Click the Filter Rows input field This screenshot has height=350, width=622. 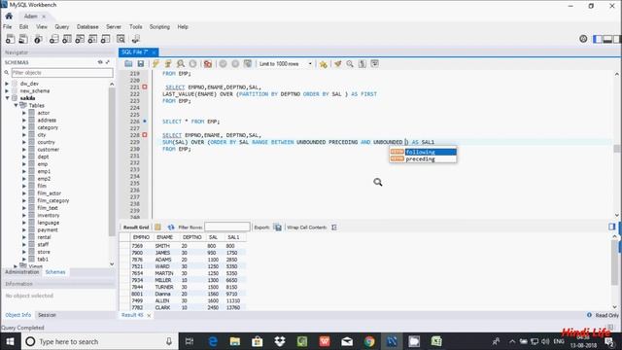(227, 227)
